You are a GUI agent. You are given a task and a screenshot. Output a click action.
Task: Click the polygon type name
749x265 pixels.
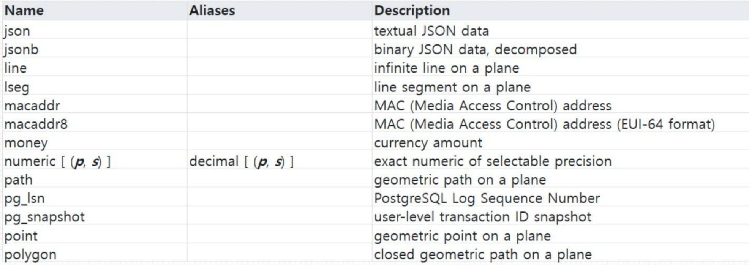(30, 254)
